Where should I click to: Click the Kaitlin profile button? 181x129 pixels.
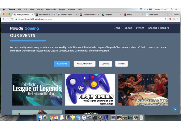[176, 14]
